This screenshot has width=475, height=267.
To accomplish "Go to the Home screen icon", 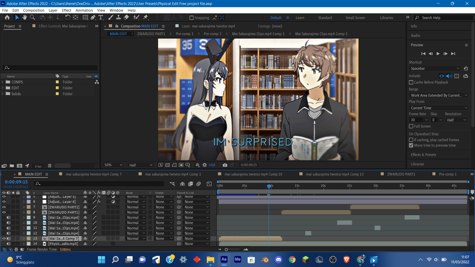I will (x=7, y=17).
